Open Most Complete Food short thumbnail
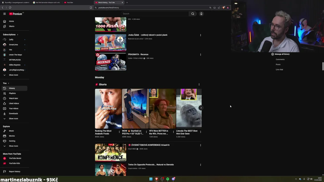This screenshot has height=182, width=324. coord(108,108)
